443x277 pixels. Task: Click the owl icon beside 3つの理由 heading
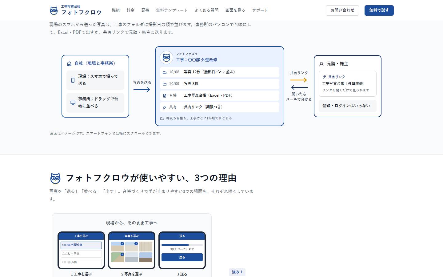pyautogui.click(x=55, y=178)
